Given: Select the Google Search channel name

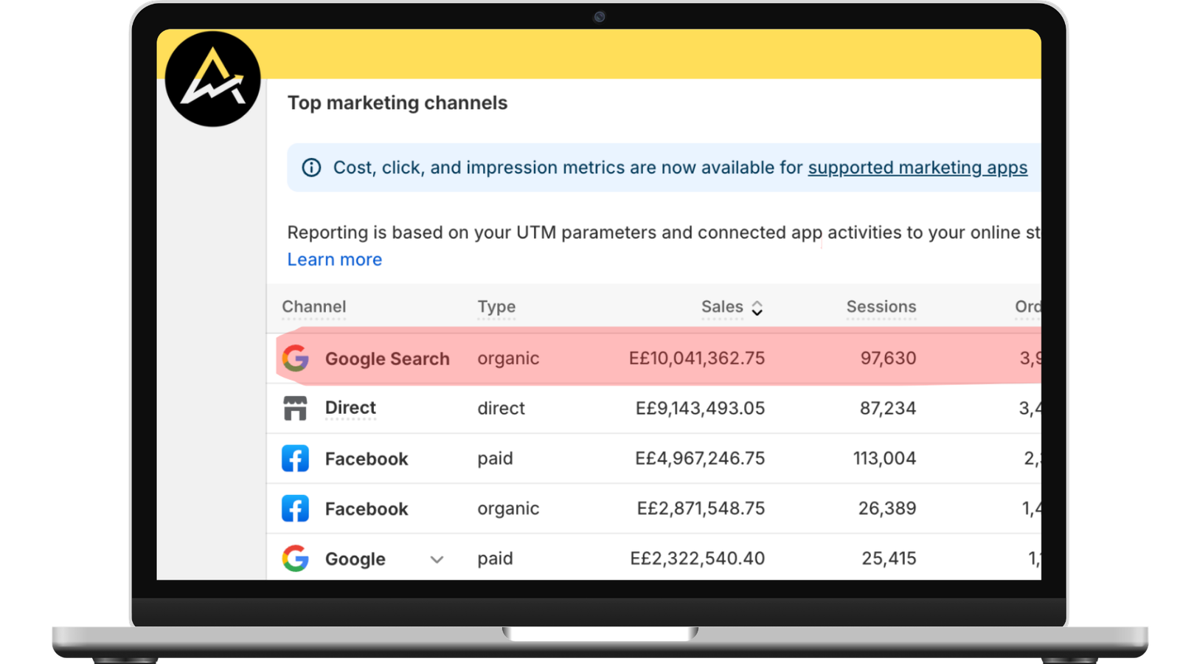Looking at the screenshot, I should (x=387, y=359).
